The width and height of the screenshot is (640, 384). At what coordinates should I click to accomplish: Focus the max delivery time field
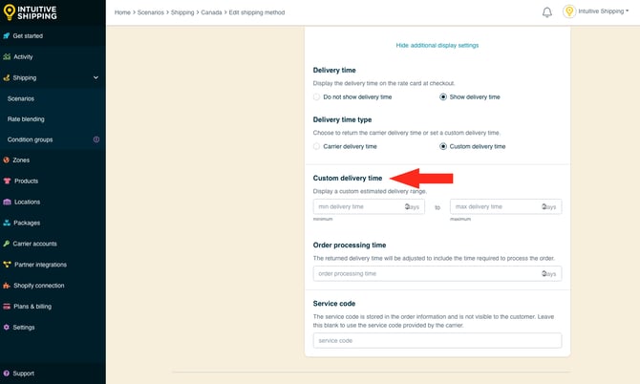tap(505, 206)
